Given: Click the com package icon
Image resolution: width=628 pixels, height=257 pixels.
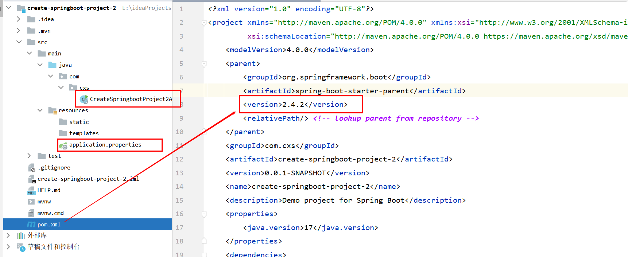Looking at the screenshot, I should click(63, 76).
